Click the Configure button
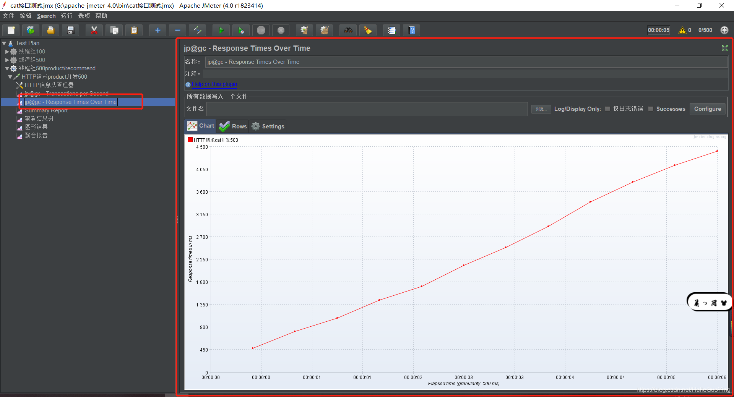 click(x=708, y=109)
